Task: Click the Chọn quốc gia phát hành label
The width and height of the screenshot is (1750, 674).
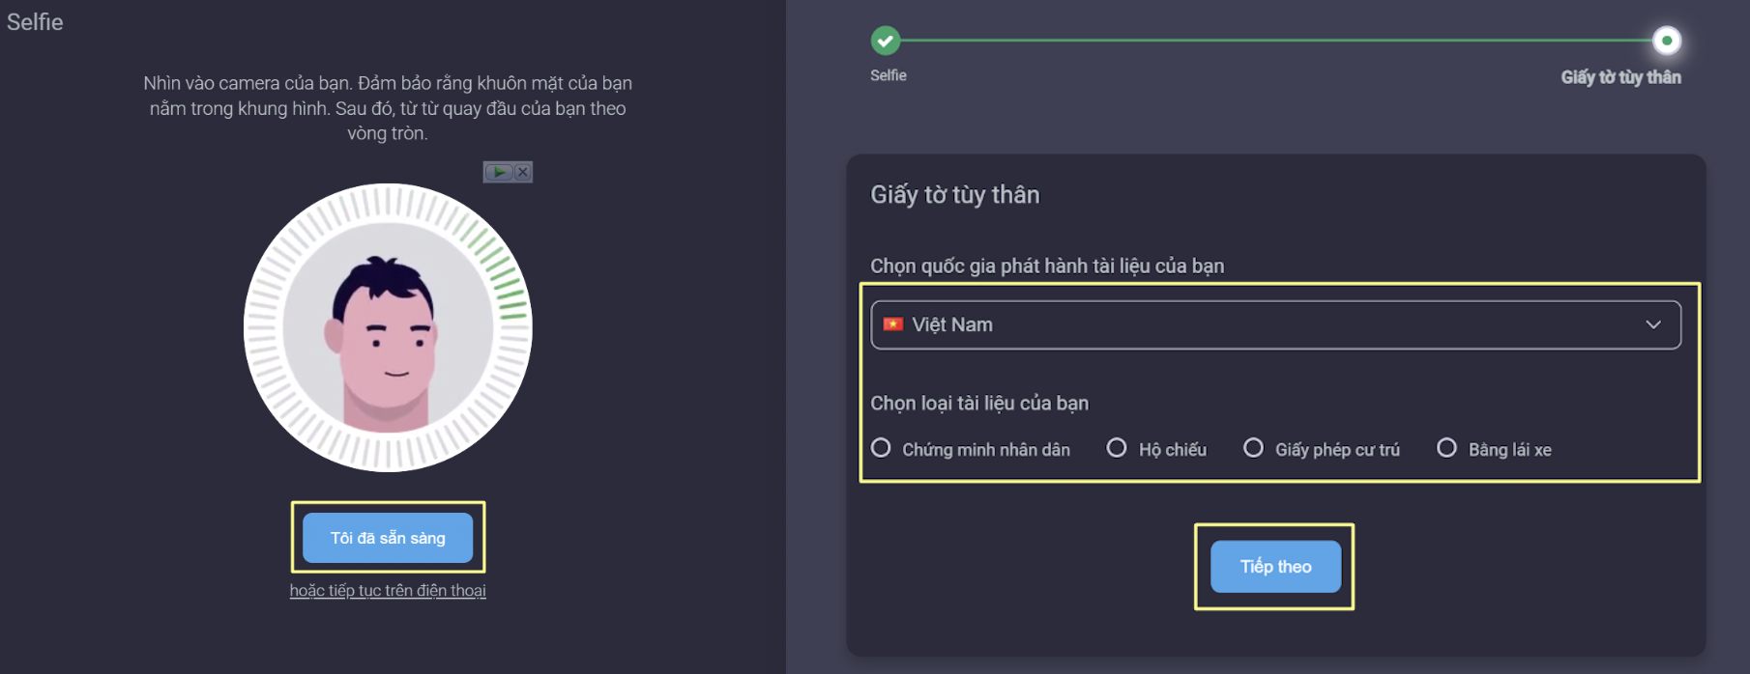Action: click(x=1047, y=267)
